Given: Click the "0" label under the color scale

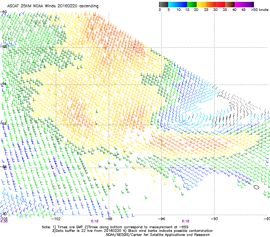Looking at the screenshot, I should tap(160, 9).
